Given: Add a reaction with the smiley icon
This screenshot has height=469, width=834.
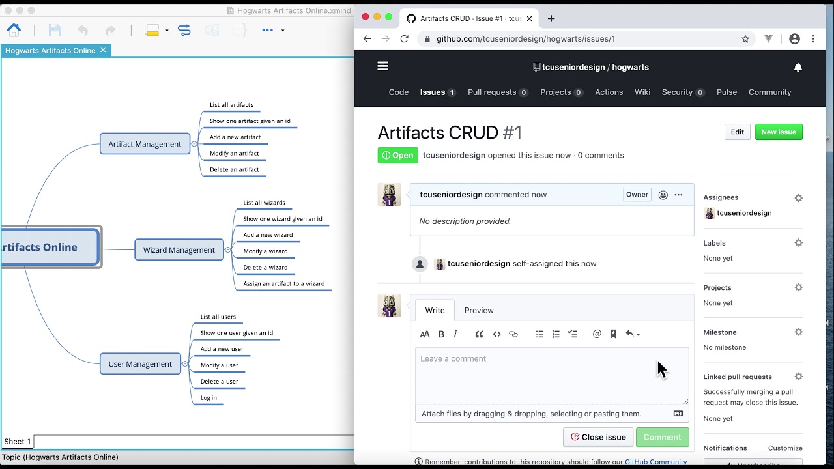Looking at the screenshot, I should (663, 195).
